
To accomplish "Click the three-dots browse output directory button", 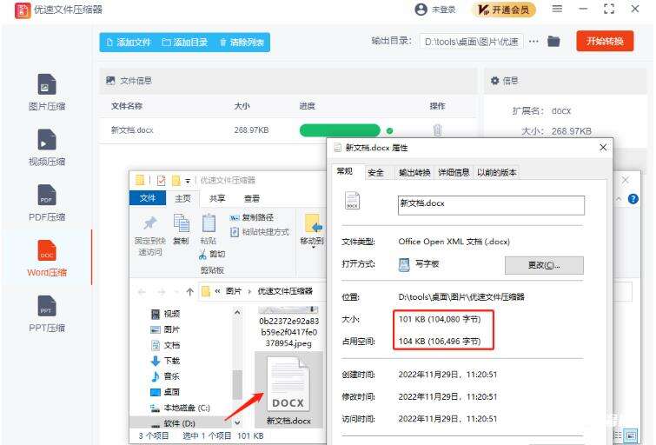I will pos(533,41).
